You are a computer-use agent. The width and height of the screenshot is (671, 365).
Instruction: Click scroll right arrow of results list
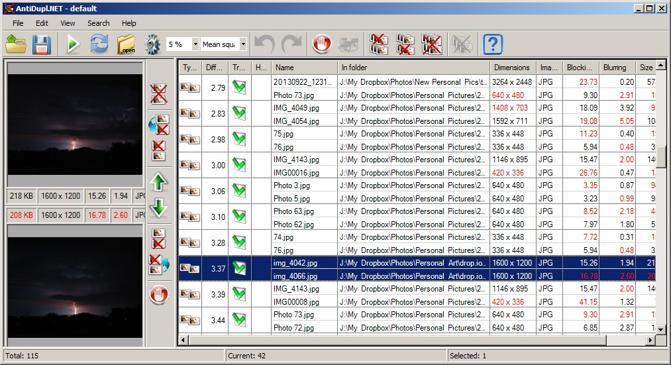pyautogui.click(x=650, y=340)
